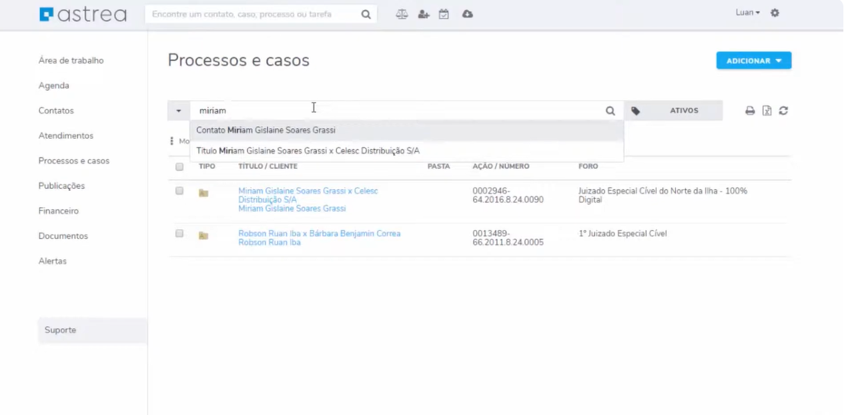The height and width of the screenshot is (415, 844).
Task: Click the PASTA column header
Action: (439, 166)
